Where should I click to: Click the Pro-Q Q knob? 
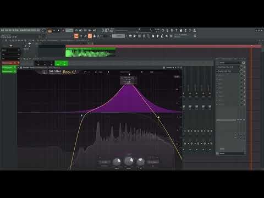point(140,162)
